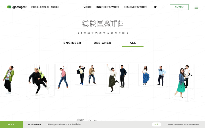
Task: Select person in green jacket
Action: pos(9,80)
